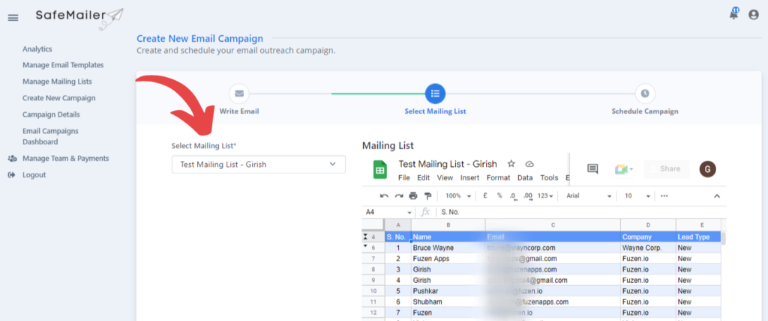Click the paint format roller icon
The width and height of the screenshot is (768, 321).
[428, 196]
